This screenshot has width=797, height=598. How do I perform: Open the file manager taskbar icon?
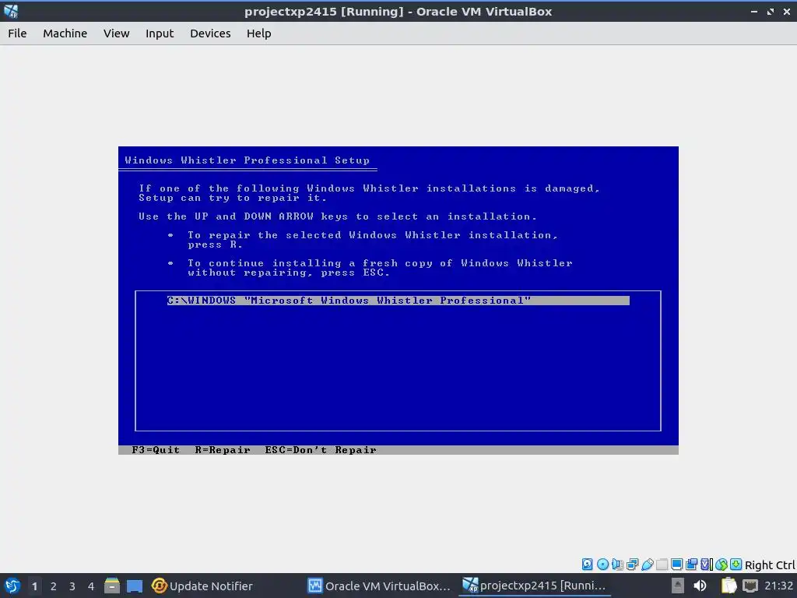(112, 586)
